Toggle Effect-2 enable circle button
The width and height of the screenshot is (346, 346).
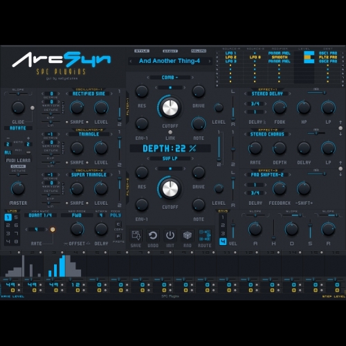(340, 169)
